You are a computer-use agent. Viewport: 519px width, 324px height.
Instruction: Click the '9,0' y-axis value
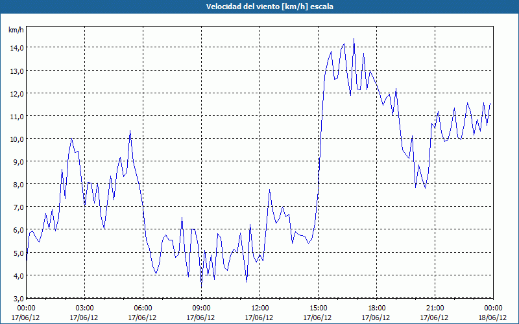(x=18, y=161)
